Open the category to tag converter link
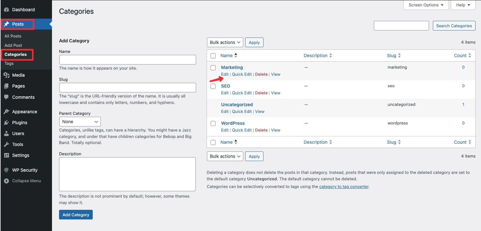Image resolution: width=481 pixels, height=231 pixels. tap(344, 186)
